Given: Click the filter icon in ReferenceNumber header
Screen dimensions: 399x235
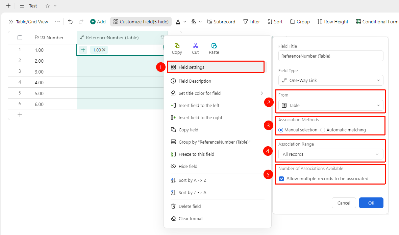Looking at the screenshot, I should [163, 38].
